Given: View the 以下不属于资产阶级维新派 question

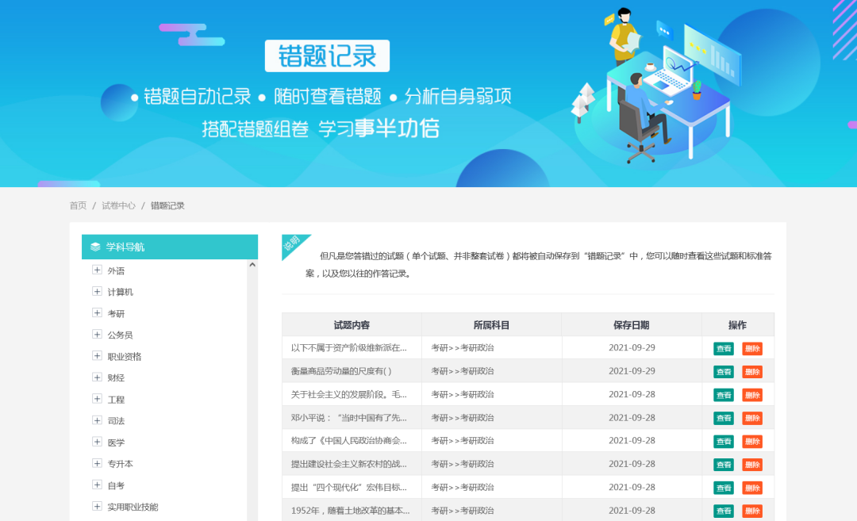Looking at the screenshot, I should tap(723, 348).
